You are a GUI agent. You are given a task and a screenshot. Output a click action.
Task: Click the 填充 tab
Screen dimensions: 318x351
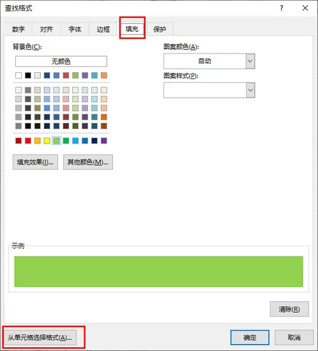132,29
